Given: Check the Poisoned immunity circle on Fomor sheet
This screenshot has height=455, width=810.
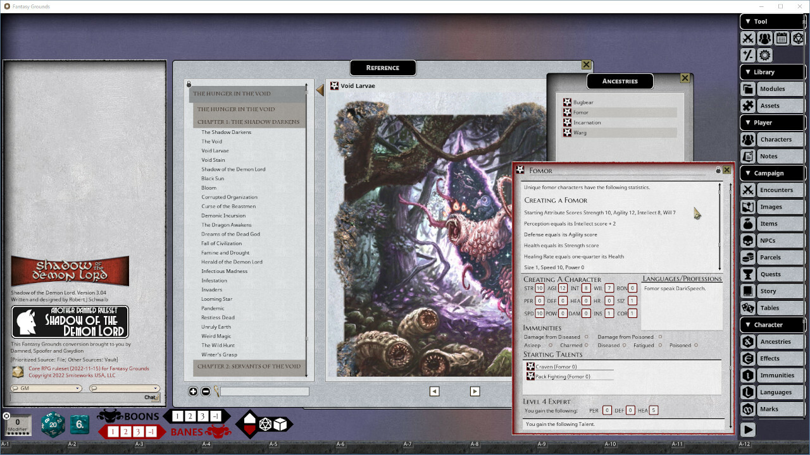Looking at the screenshot, I should [697, 345].
